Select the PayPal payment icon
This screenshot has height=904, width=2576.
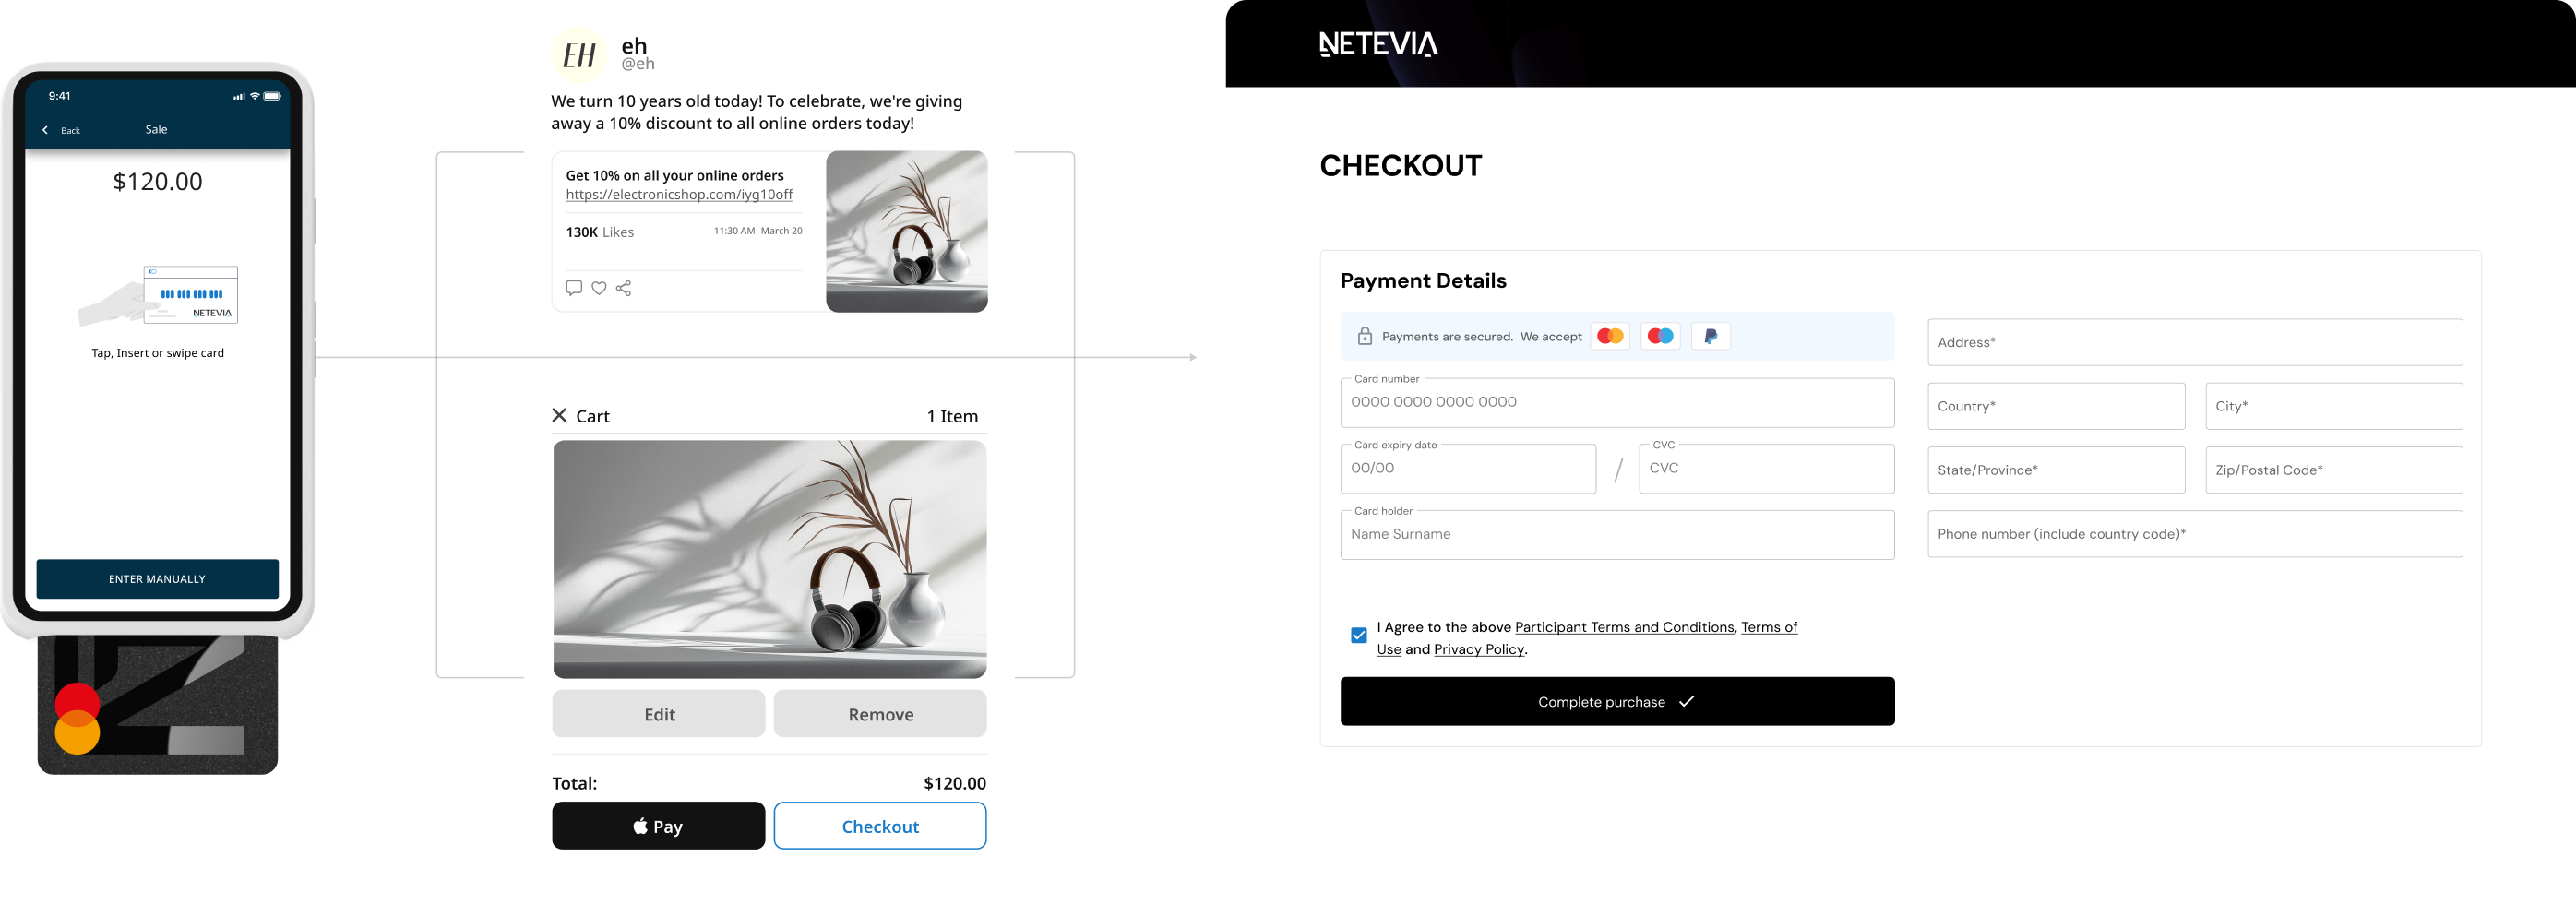1711,336
